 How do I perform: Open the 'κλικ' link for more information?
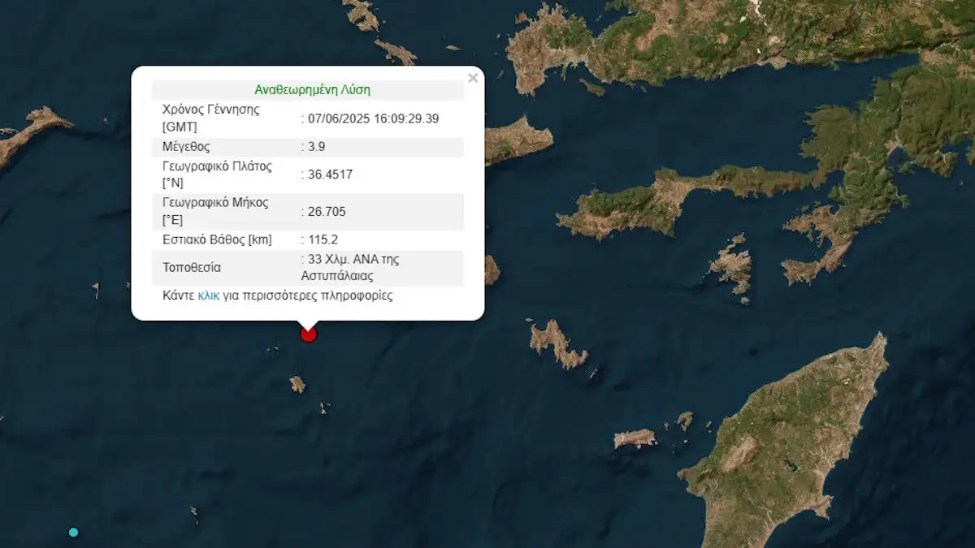pos(209,296)
